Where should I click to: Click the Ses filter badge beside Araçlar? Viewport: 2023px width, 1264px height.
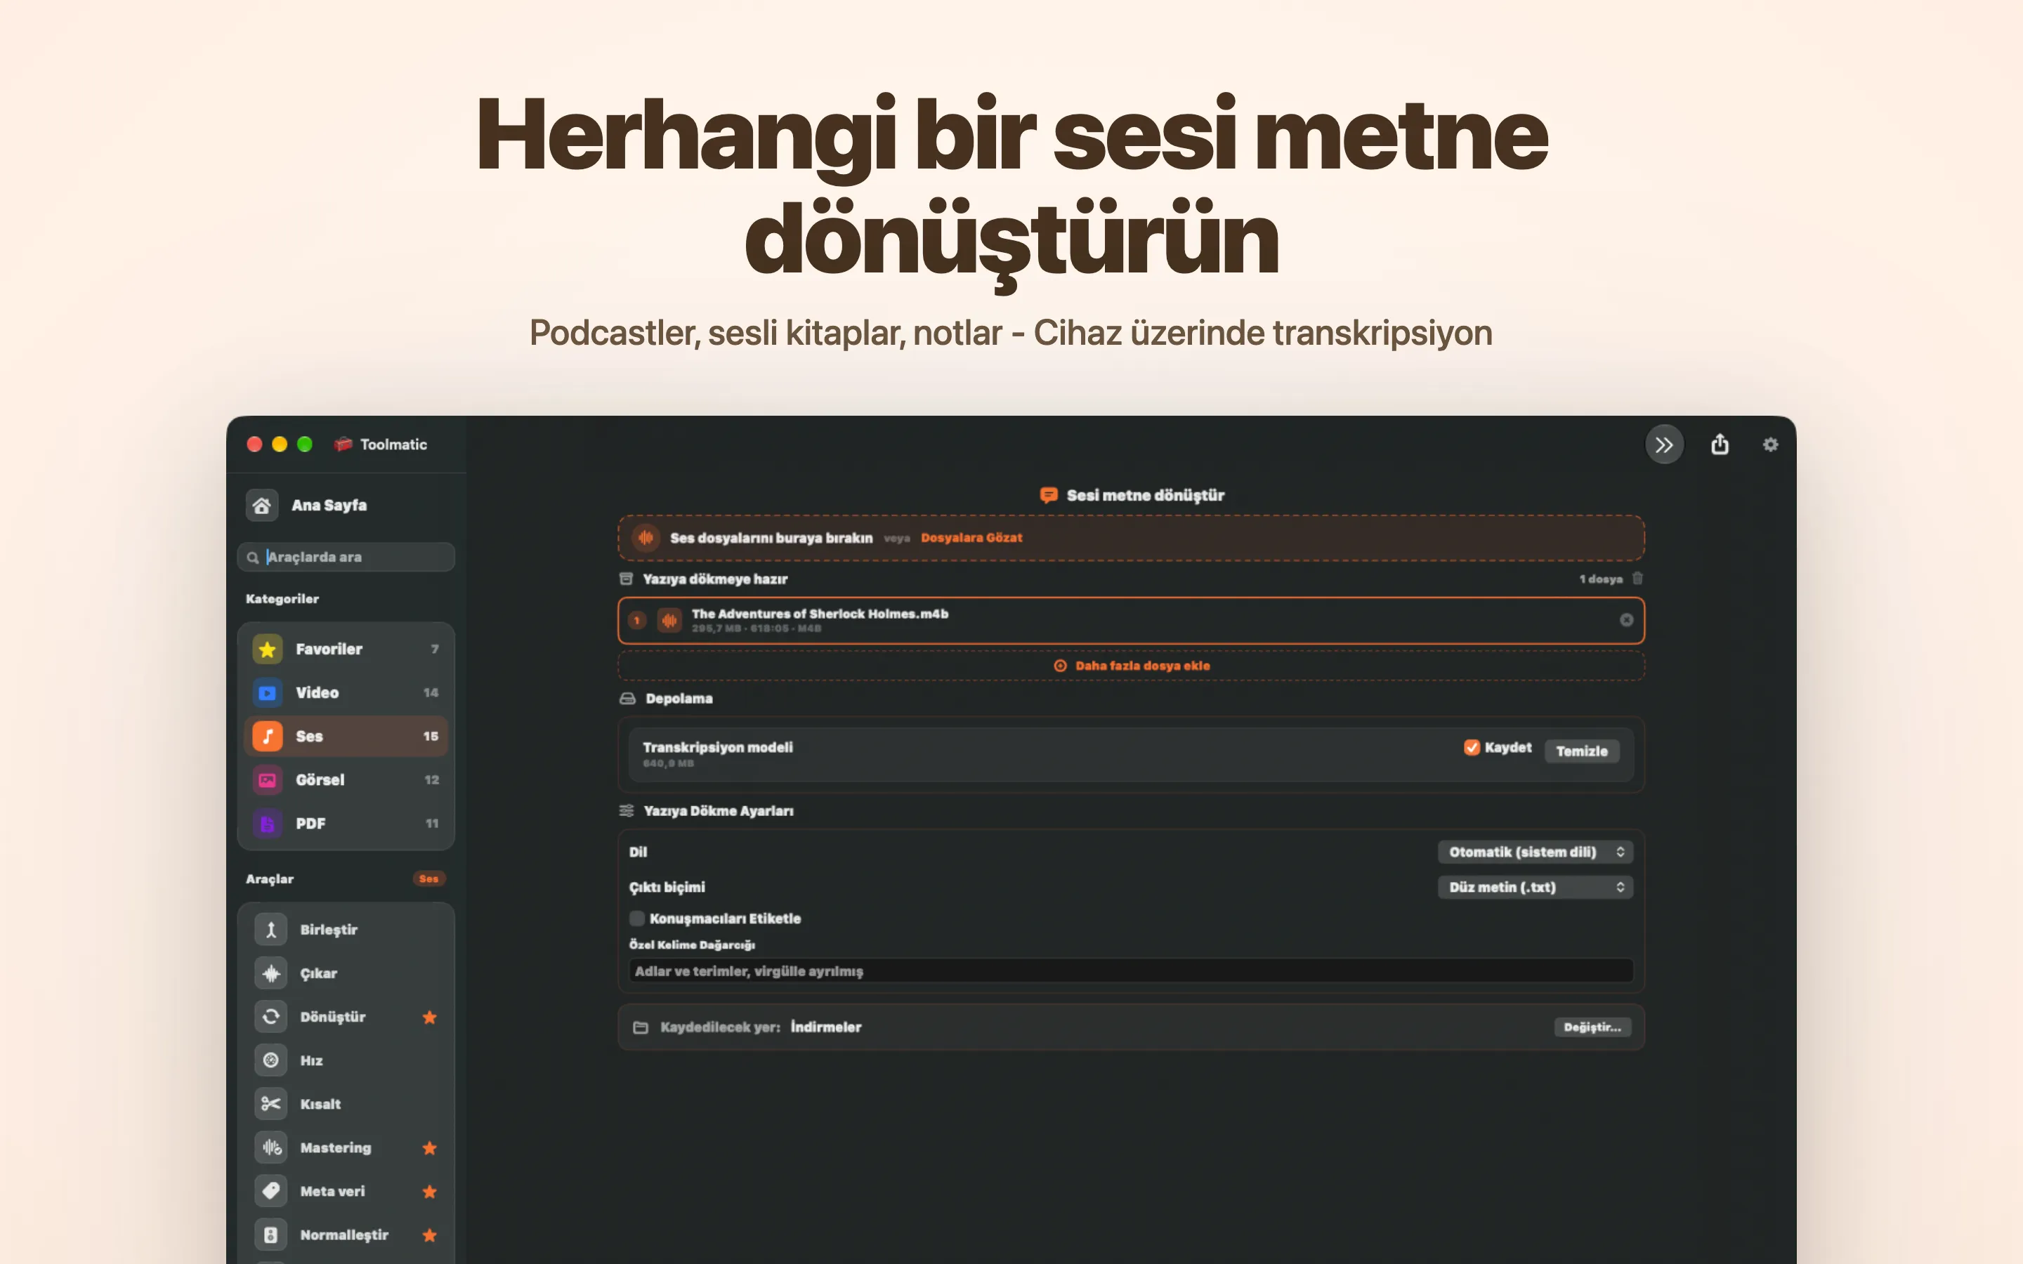(429, 878)
